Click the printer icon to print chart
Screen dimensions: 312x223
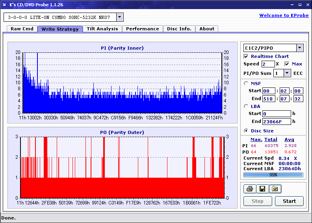click(249, 189)
